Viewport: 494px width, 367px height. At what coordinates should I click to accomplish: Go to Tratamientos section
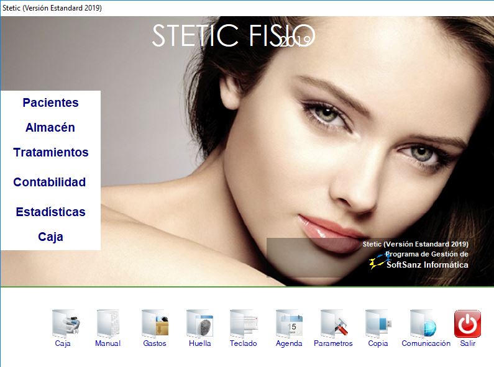pos(50,153)
